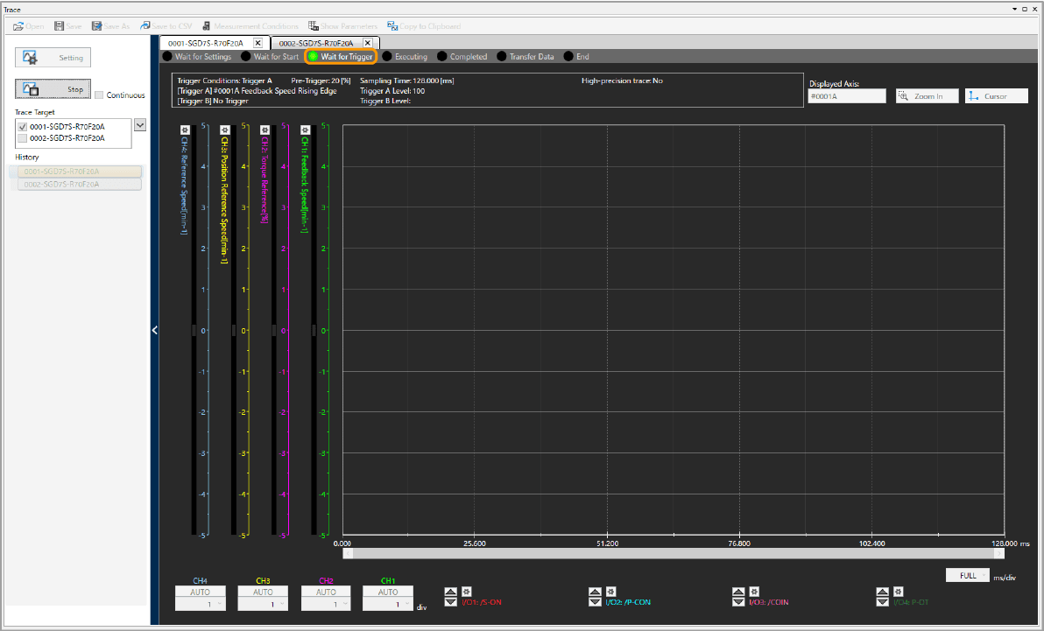
Task: Uncheck 0001-SGD7S-R70F20A trace target
Action: (22, 127)
